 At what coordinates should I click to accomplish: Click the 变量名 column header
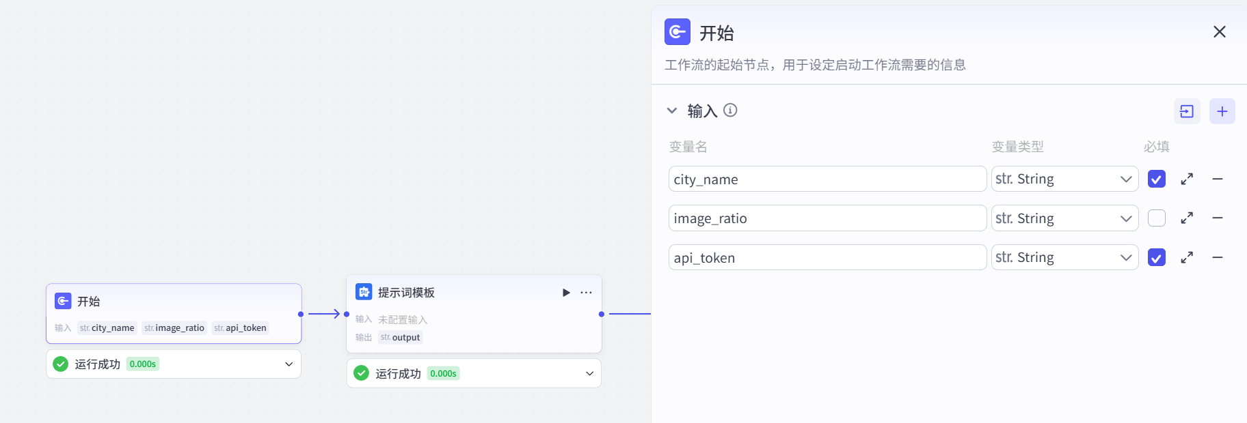click(x=688, y=147)
